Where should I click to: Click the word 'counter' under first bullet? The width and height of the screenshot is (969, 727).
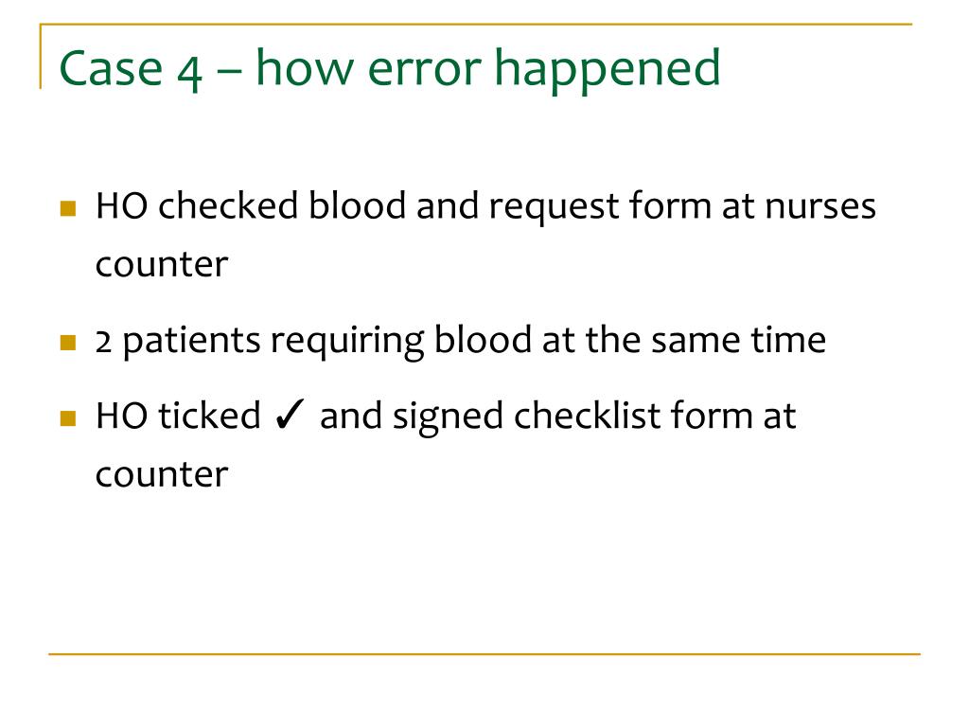tap(162, 265)
